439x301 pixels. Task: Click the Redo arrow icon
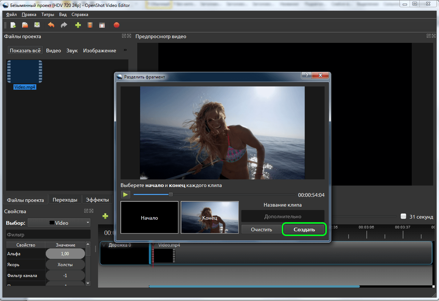(x=64, y=25)
